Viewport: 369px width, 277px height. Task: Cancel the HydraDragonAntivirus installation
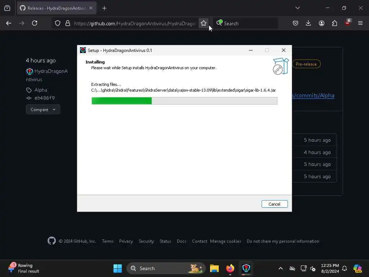click(x=274, y=204)
